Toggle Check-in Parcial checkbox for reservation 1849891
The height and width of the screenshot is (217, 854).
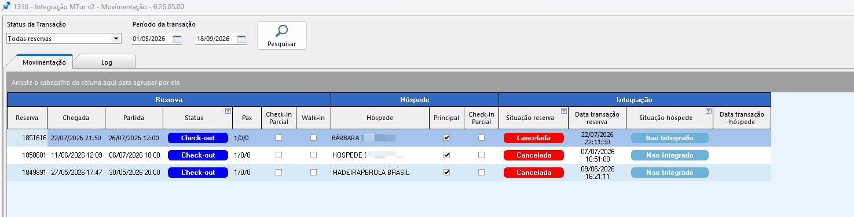[x=278, y=173]
